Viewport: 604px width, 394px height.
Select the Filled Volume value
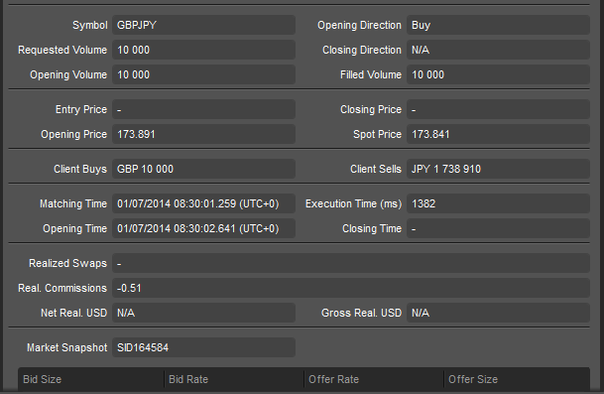tap(498, 74)
